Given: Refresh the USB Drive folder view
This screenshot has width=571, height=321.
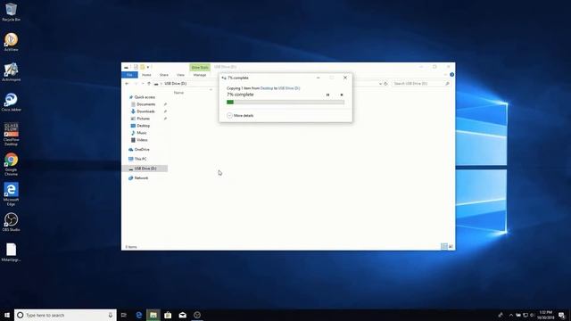Looking at the screenshot, I should click(x=386, y=84).
